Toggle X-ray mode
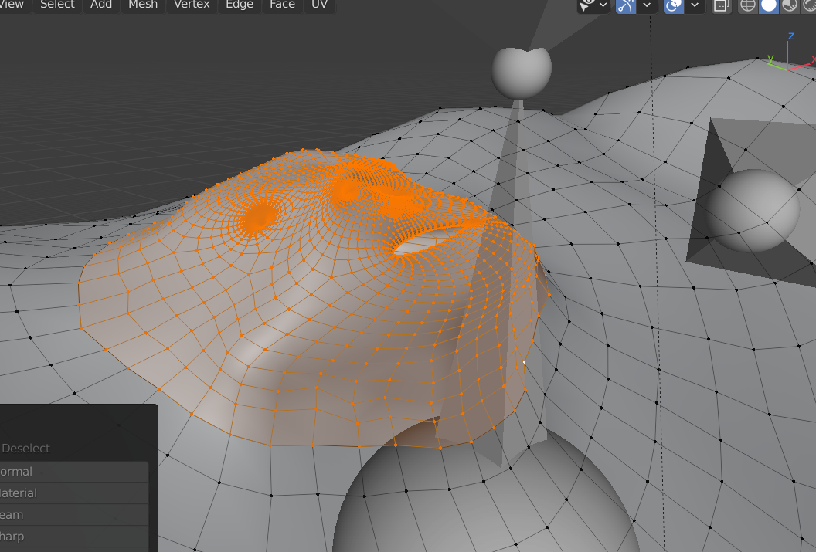This screenshot has height=552, width=816. 721,5
